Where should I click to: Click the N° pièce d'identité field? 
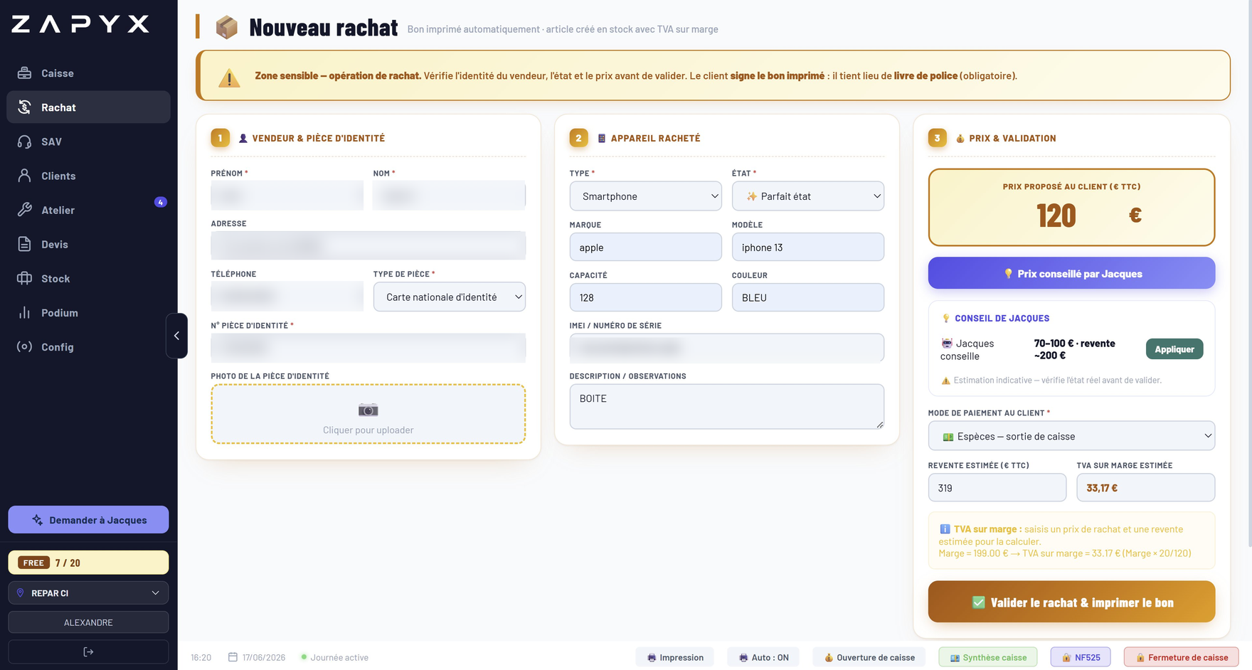pyautogui.click(x=368, y=348)
